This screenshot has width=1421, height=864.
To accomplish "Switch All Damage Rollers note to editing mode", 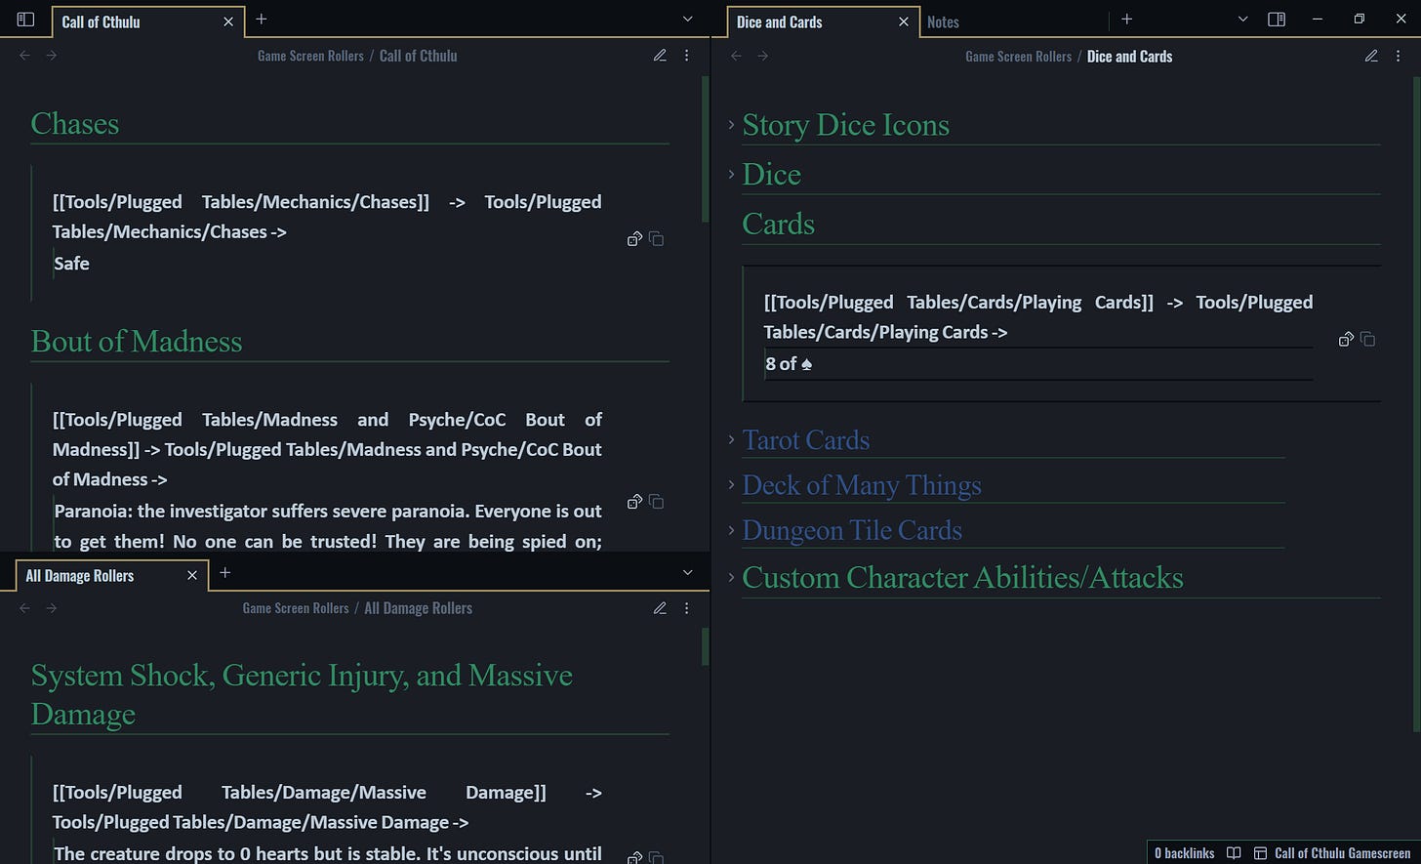I will tap(660, 608).
